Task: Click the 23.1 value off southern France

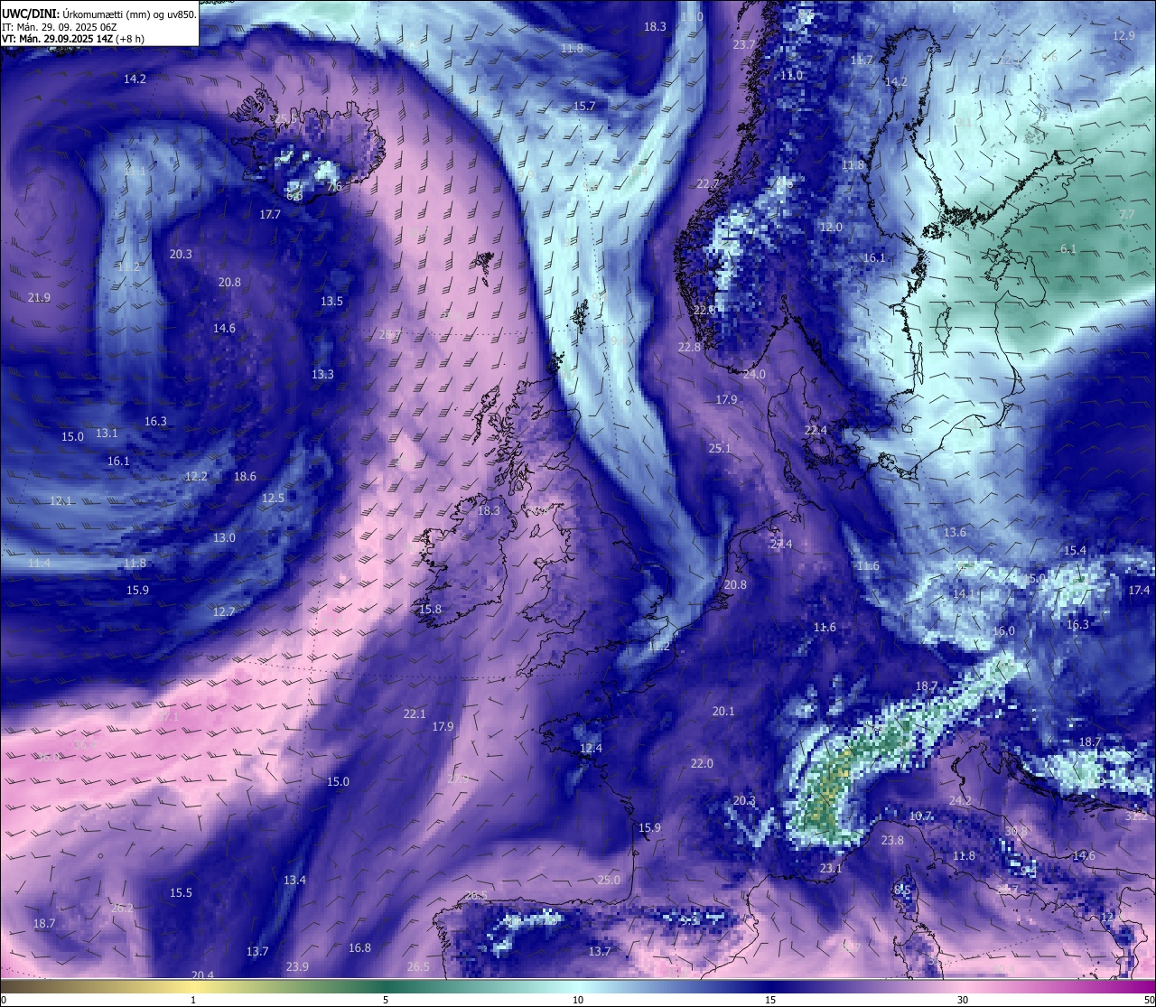Action: [x=830, y=869]
